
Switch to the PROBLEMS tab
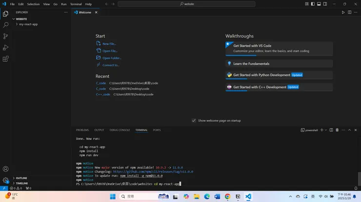[82, 130]
